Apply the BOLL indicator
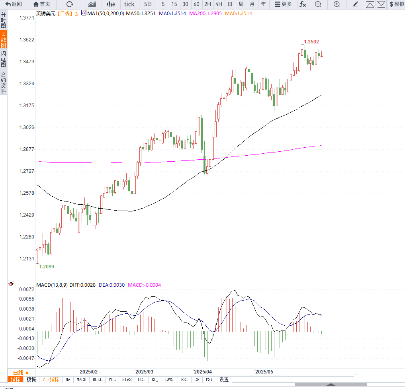The height and width of the screenshot is (389, 405). tap(98, 379)
